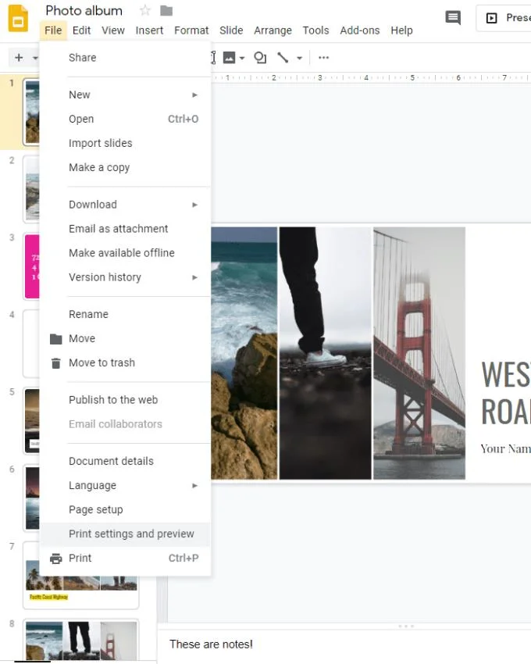This screenshot has width=531, height=664.
Task: Click the ocean waves photo on slide
Action: 244,353
